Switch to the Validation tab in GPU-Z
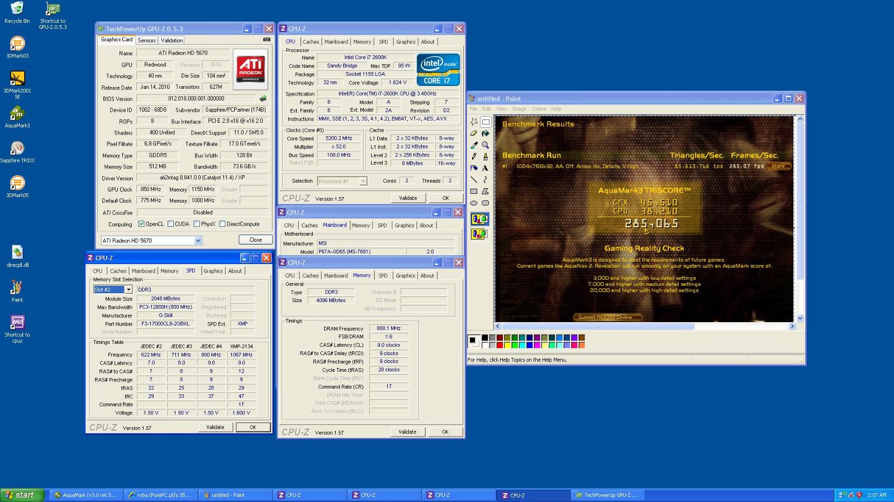Screen dimensions: 894x502 click(172, 40)
